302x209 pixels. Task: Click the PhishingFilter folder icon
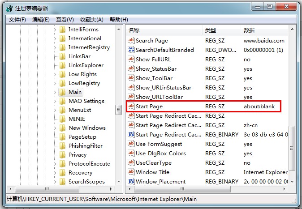pos(62,146)
